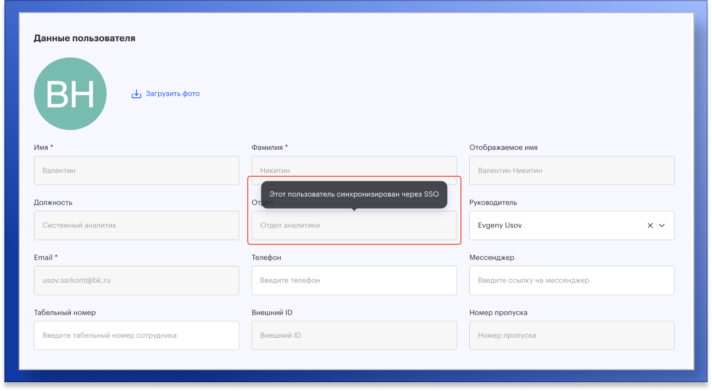Click the Отображаемое имя input field

(571, 171)
